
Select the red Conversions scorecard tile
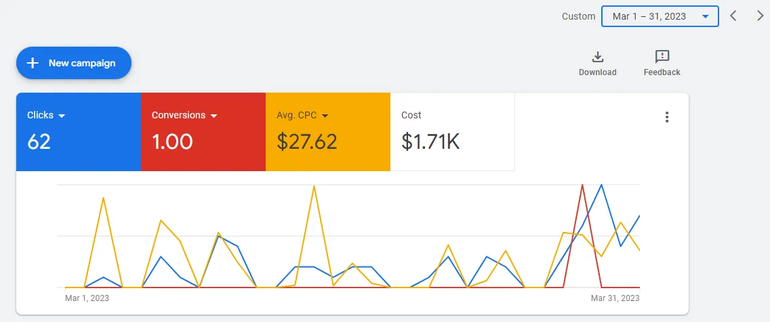[203, 132]
